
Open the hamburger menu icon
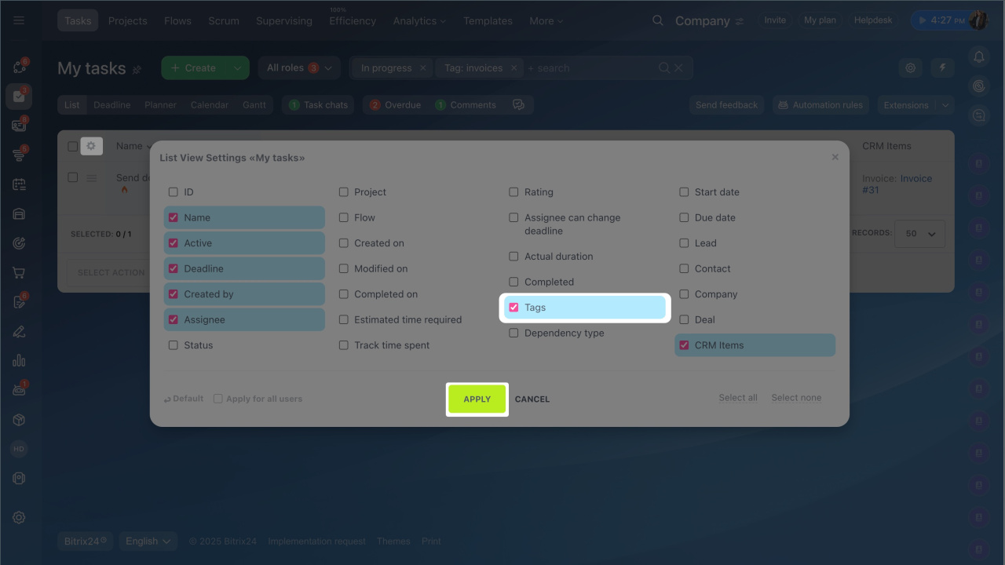[x=19, y=20]
